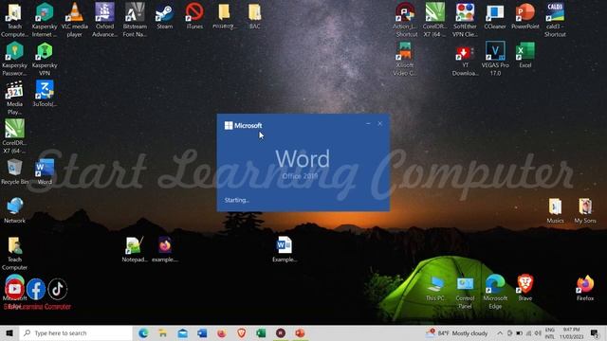
Task: Open File Explorer from taskbar
Action: 163,332
